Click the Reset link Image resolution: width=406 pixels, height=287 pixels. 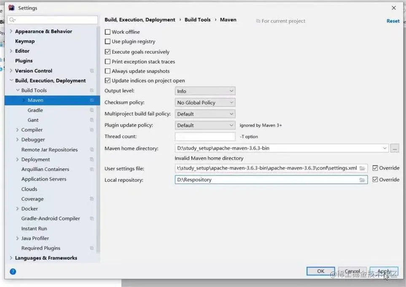[393, 21]
